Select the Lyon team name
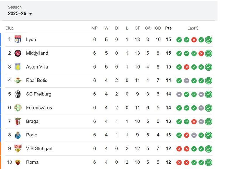Viewport: 225px width, 169px height. pyautogui.click(x=31, y=40)
